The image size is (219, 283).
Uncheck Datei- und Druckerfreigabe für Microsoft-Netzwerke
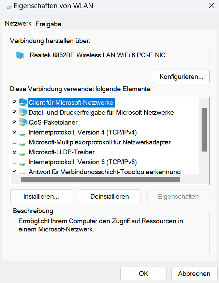14,112
